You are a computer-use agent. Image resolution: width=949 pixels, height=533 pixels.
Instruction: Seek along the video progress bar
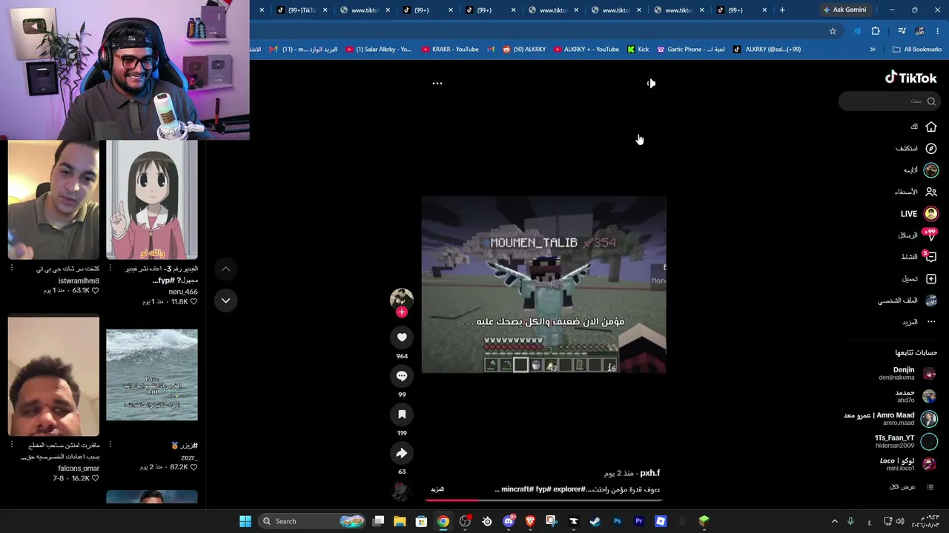click(x=543, y=500)
